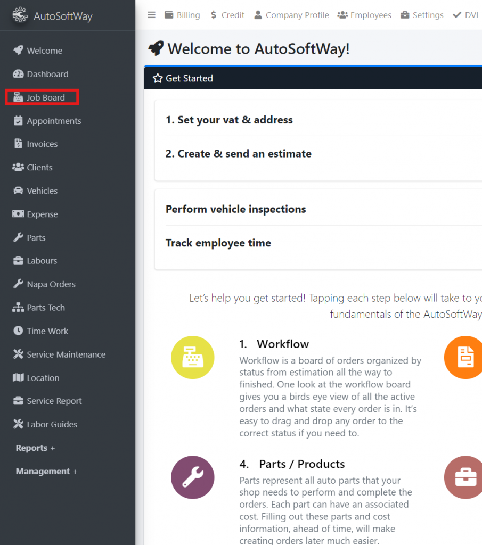This screenshot has height=545, width=482.
Task: Open Billing from the top navigation
Action: [182, 15]
